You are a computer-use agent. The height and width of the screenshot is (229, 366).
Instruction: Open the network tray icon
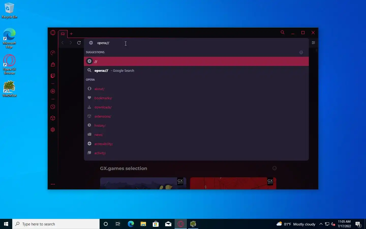[x=327, y=224]
